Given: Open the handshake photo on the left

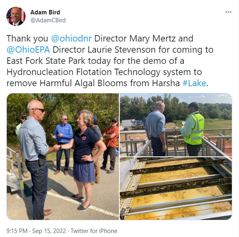Looking at the screenshot, I should tap(63, 156).
